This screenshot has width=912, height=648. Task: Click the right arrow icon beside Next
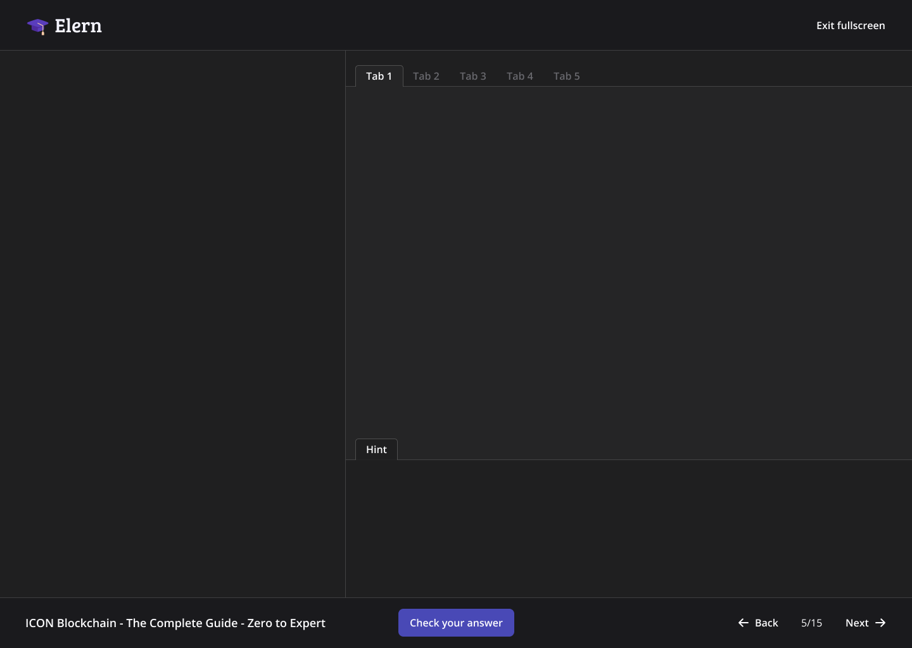pos(880,623)
